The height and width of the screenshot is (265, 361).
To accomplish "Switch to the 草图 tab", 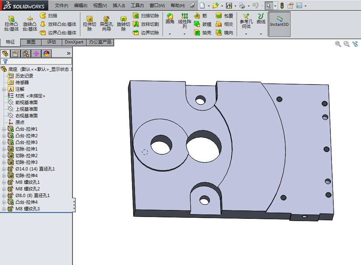I will click(31, 42).
